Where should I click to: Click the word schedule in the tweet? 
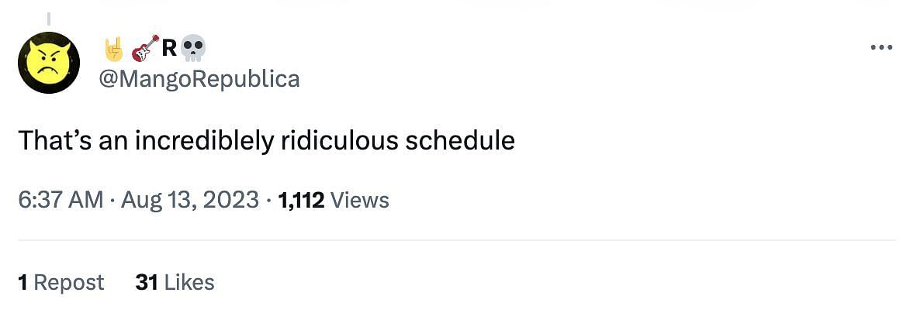[x=459, y=140]
